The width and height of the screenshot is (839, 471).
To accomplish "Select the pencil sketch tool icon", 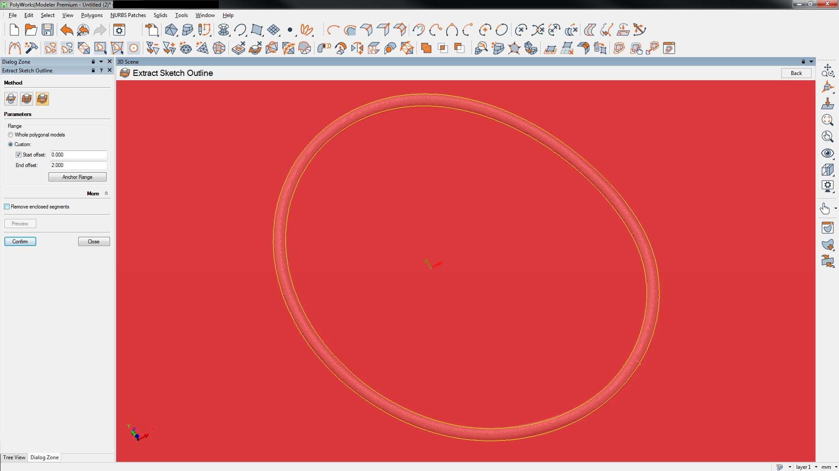I will (204, 30).
